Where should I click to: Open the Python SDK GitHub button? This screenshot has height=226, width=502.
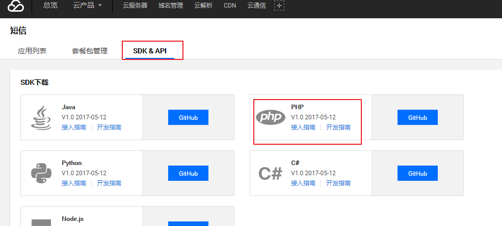click(x=188, y=173)
